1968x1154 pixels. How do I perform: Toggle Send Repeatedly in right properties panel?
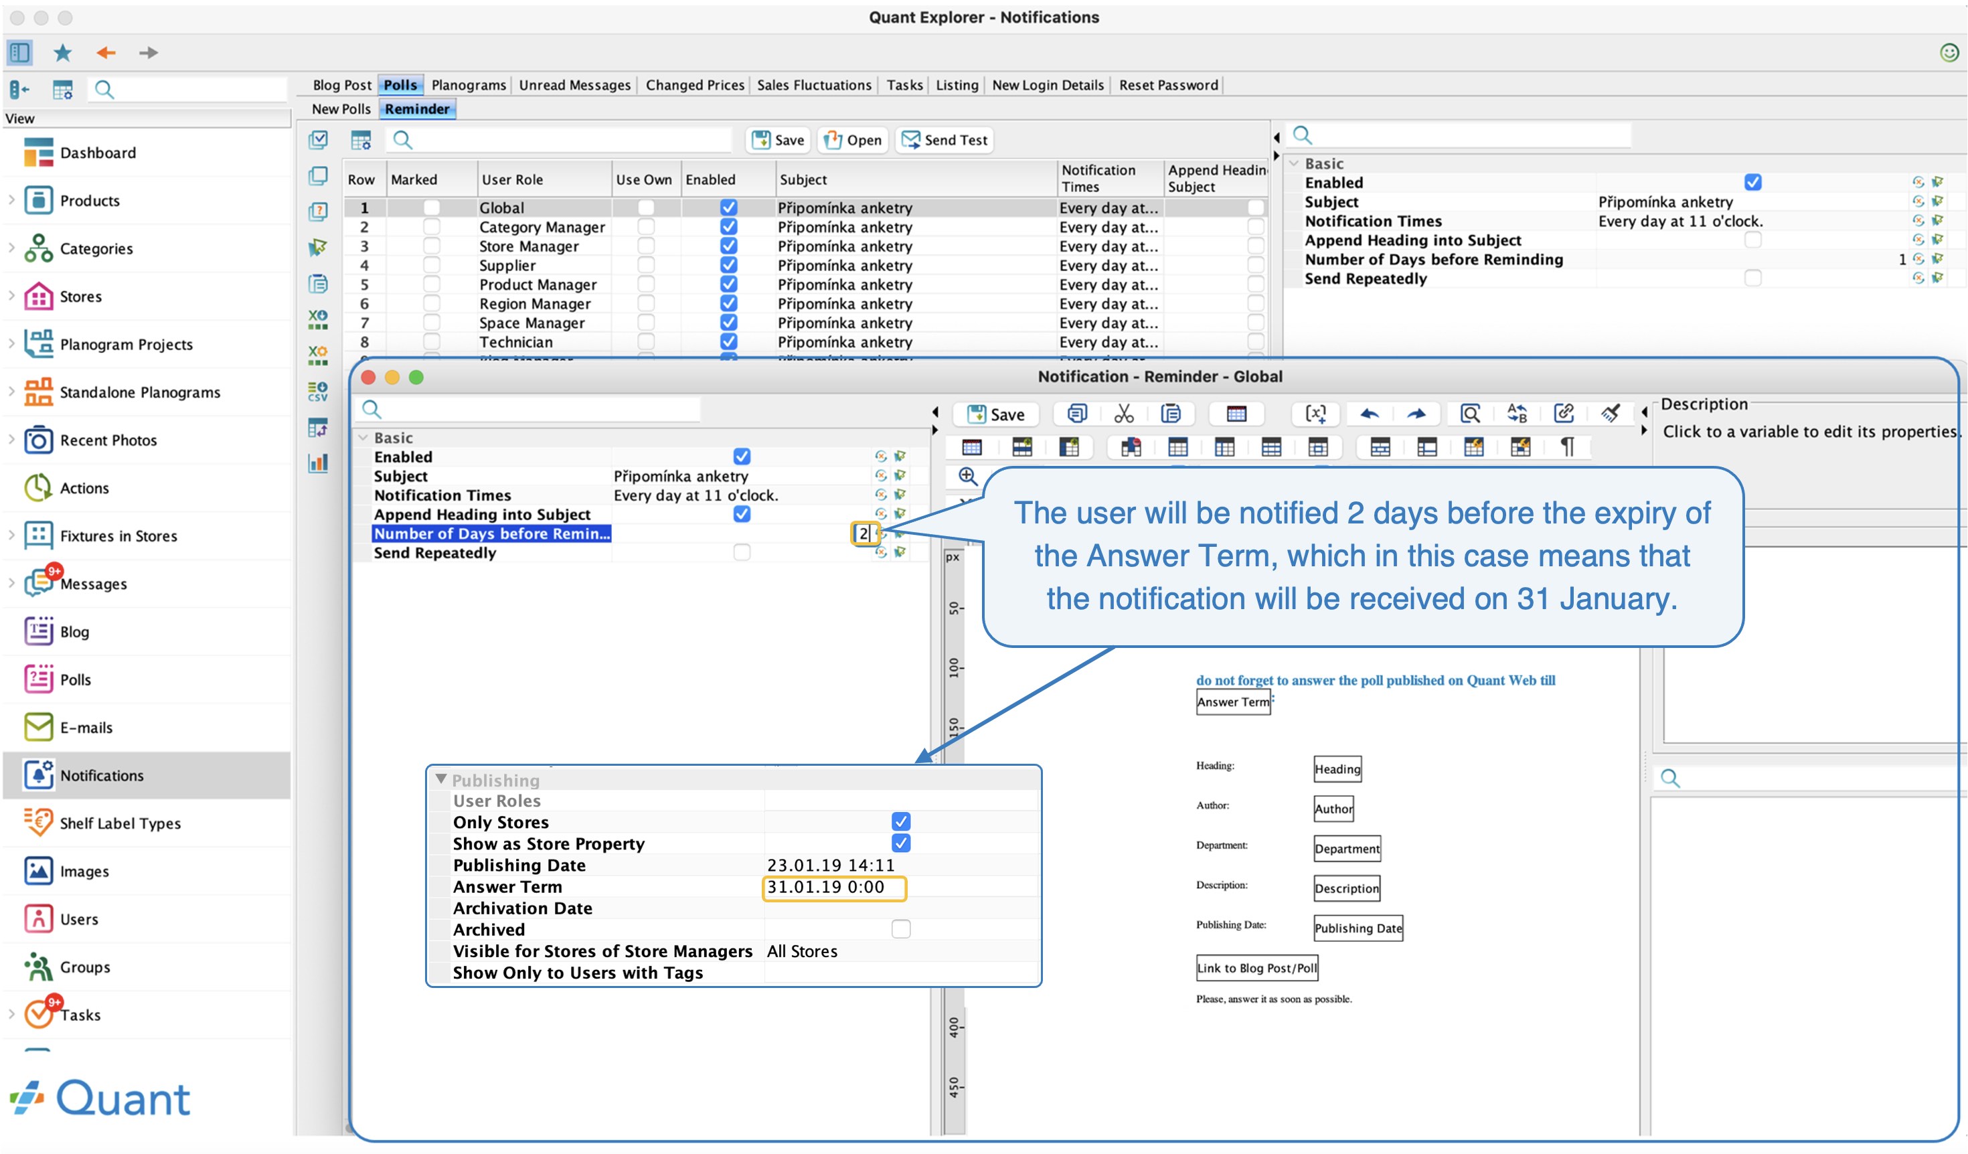(x=1752, y=278)
